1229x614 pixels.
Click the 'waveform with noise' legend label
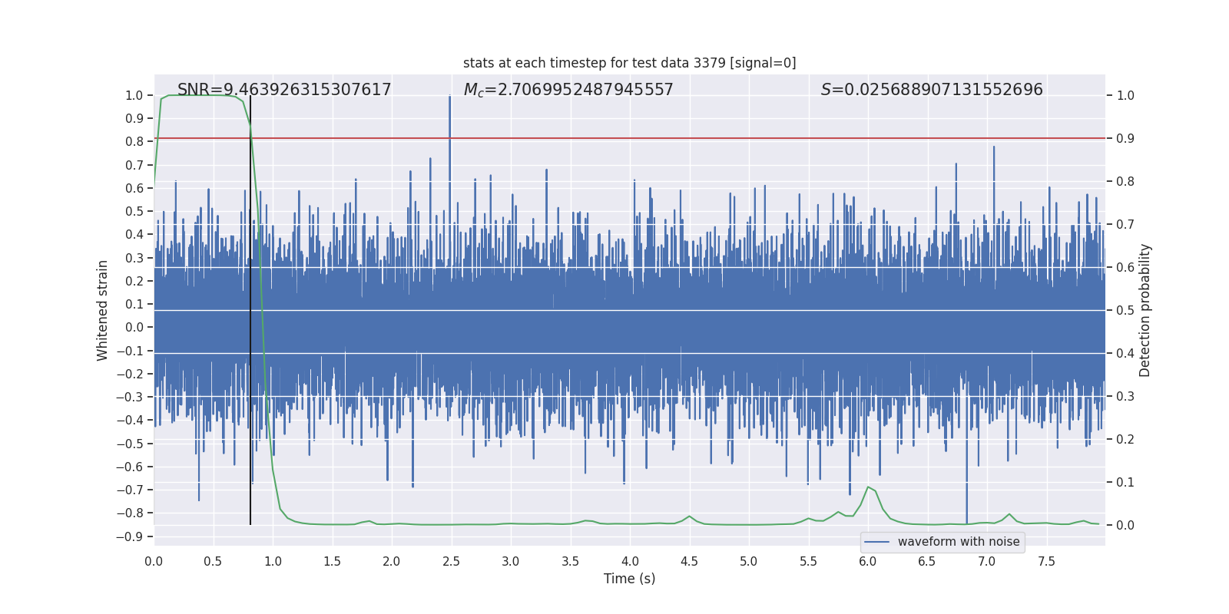(959, 542)
